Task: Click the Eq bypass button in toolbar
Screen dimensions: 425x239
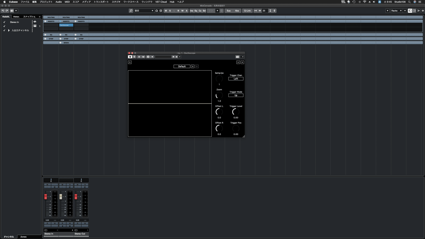Action: [x=196, y=11]
